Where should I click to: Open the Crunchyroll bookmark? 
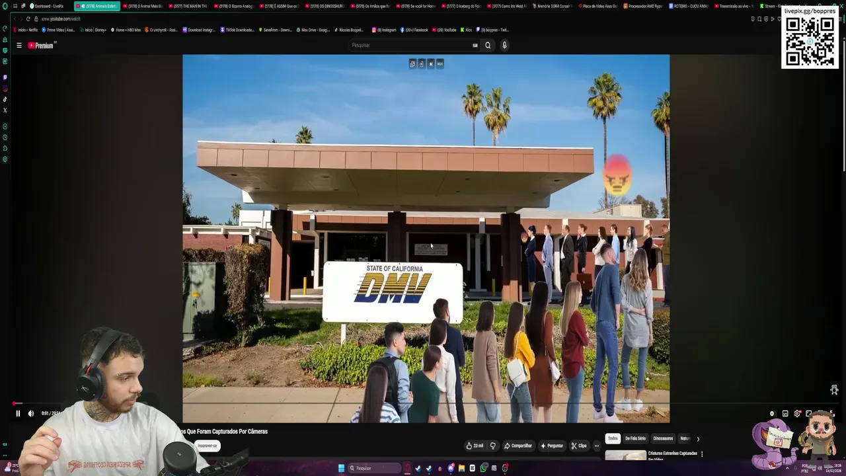pyautogui.click(x=161, y=30)
